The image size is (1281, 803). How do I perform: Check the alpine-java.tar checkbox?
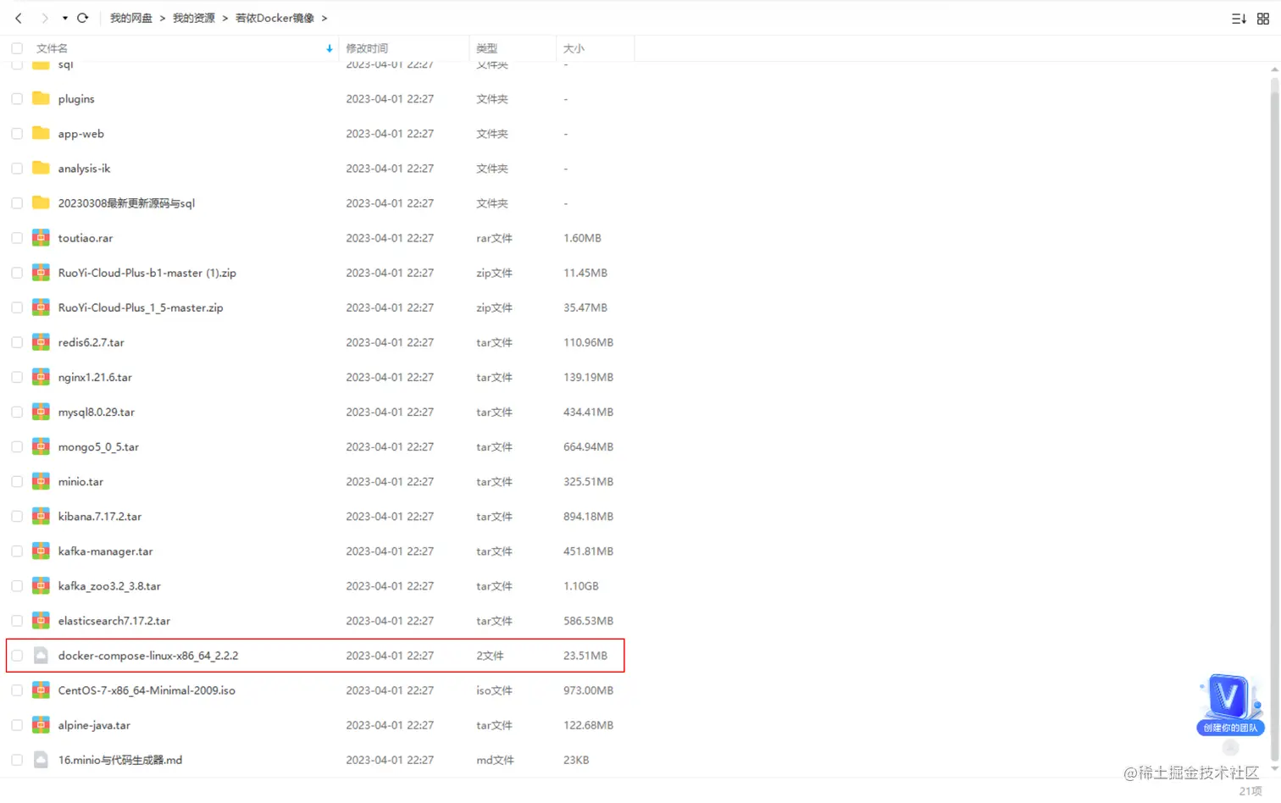click(17, 725)
